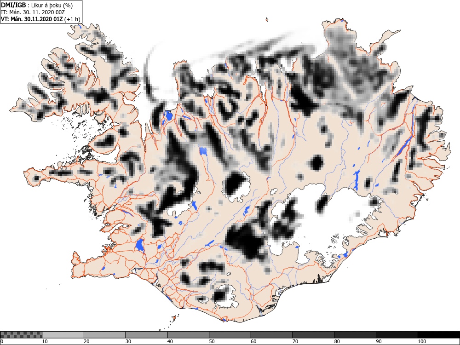Select the 50–60% legend color segment
The width and height of the screenshot is (460, 345).
230,335
